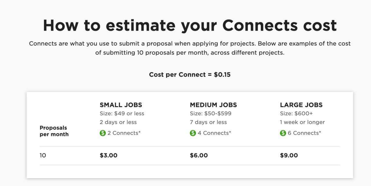Screen dimensions: 371x186
Task: Click the SMALL JOBS column header
Action: pos(121,105)
